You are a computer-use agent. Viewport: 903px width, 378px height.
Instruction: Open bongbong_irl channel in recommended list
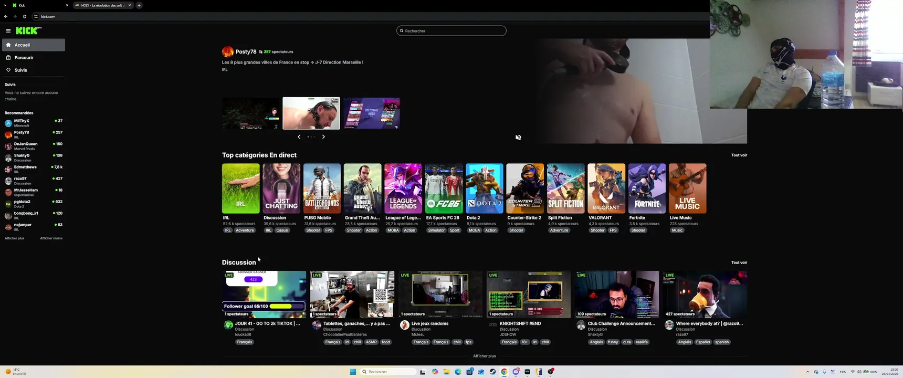coord(34,215)
